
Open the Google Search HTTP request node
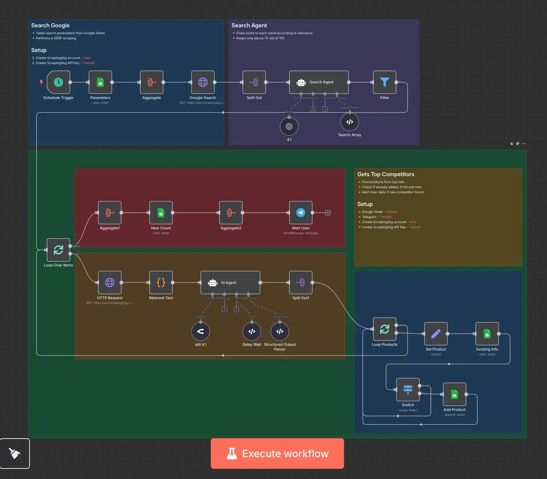[x=203, y=83]
